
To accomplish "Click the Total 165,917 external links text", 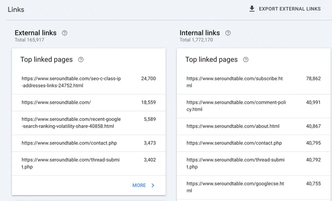I will coord(29,40).
